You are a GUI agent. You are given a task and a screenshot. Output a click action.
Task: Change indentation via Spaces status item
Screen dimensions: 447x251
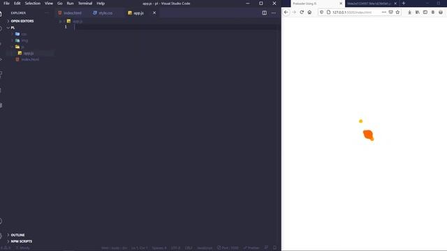(x=159, y=248)
